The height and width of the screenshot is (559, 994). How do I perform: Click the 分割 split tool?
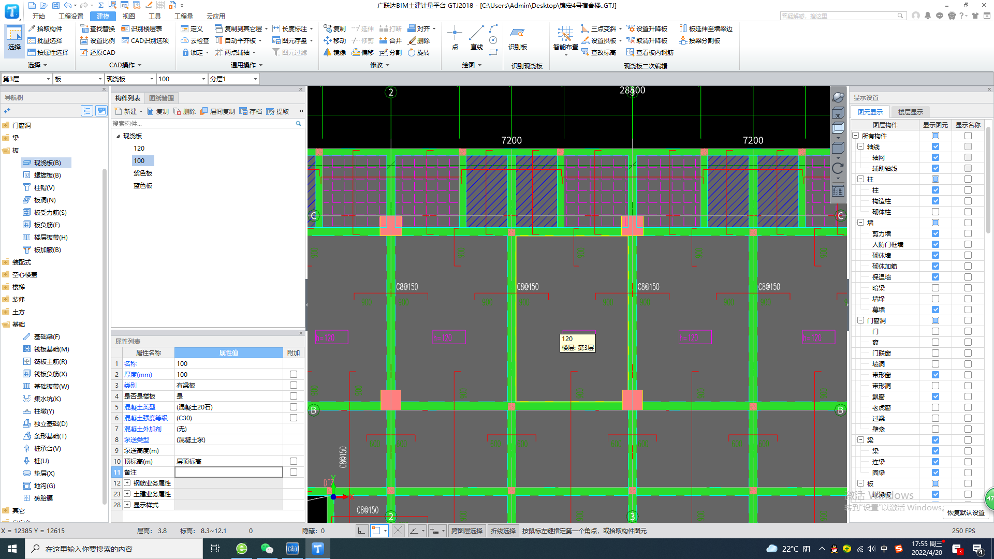pyautogui.click(x=390, y=52)
